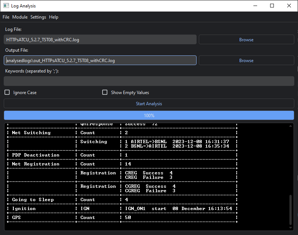Click the Output File input field
This screenshot has height=235, width=298.
coord(100,60)
